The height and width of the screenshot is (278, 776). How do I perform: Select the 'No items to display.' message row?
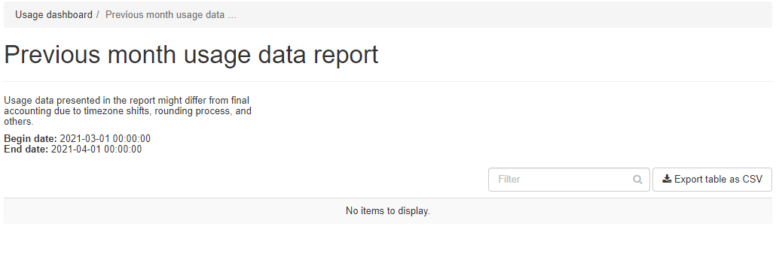pyautogui.click(x=388, y=211)
